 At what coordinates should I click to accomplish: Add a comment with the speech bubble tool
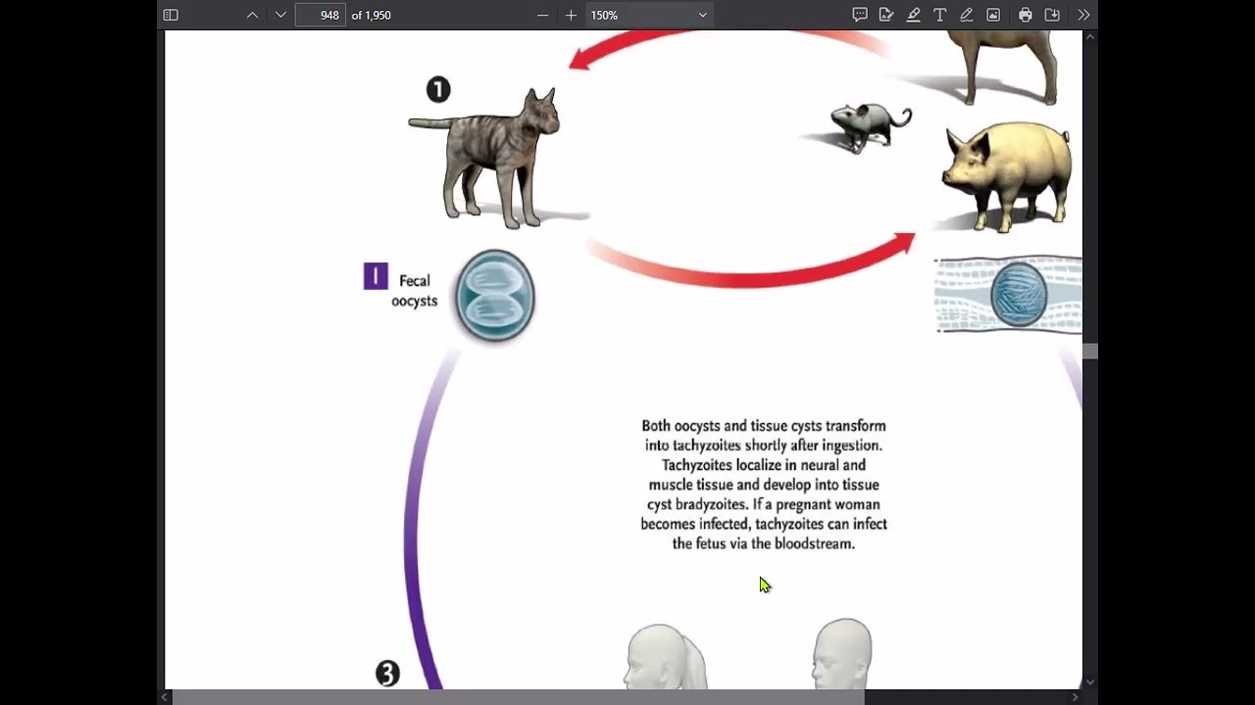tap(860, 15)
